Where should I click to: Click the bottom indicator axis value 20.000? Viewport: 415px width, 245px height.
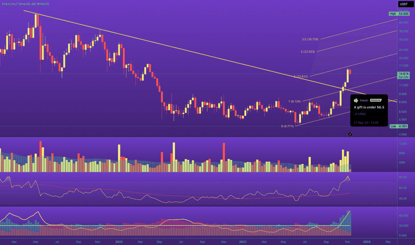coord(403,226)
